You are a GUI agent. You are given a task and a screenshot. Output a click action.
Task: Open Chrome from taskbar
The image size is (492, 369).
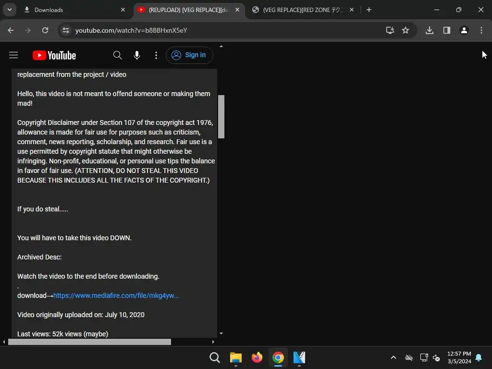(x=278, y=357)
